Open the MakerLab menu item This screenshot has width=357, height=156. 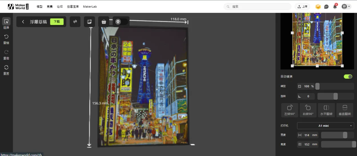pos(90,7)
